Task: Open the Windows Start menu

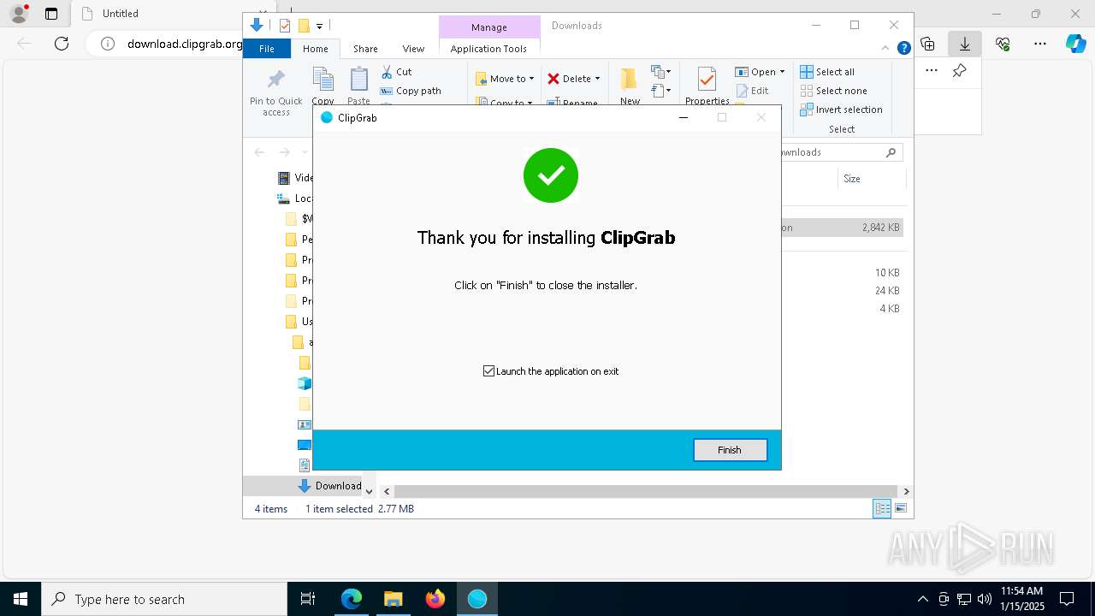Action: [x=20, y=599]
